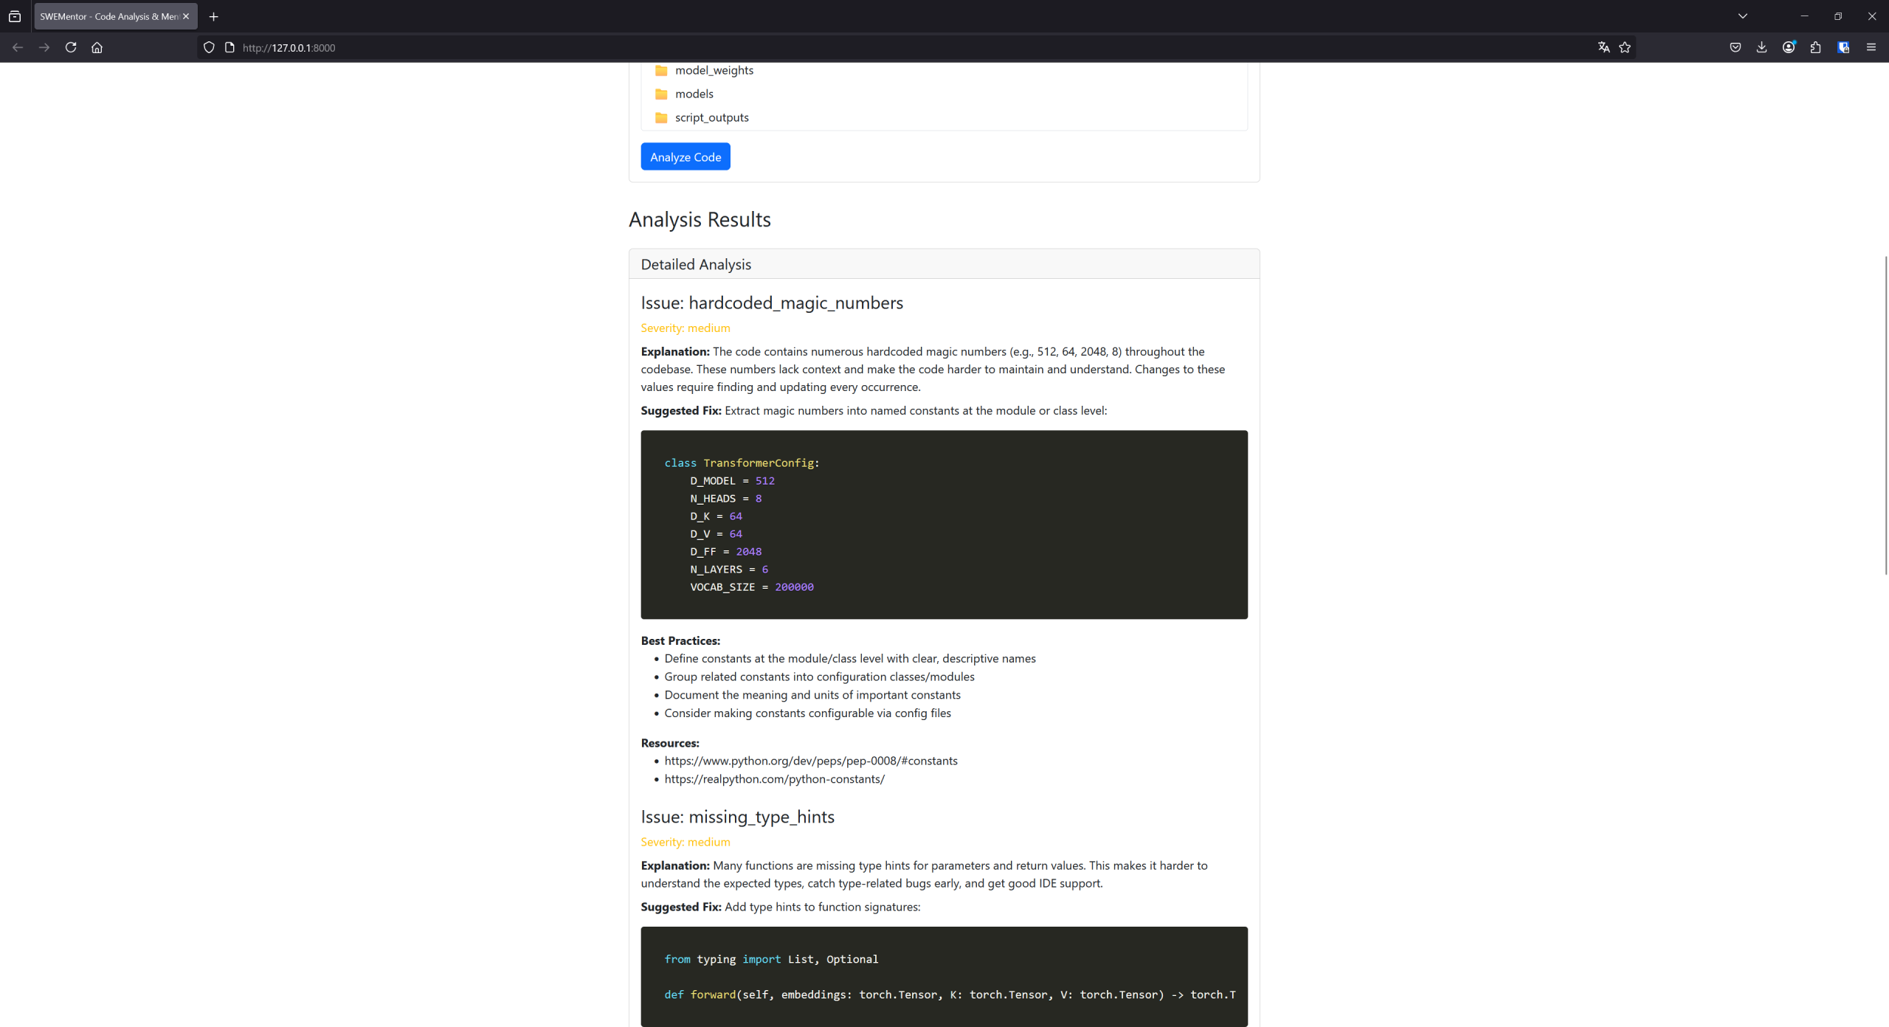Open the application hamburger menu
This screenshot has height=1027, width=1889.
pyautogui.click(x=1871, y=47)
